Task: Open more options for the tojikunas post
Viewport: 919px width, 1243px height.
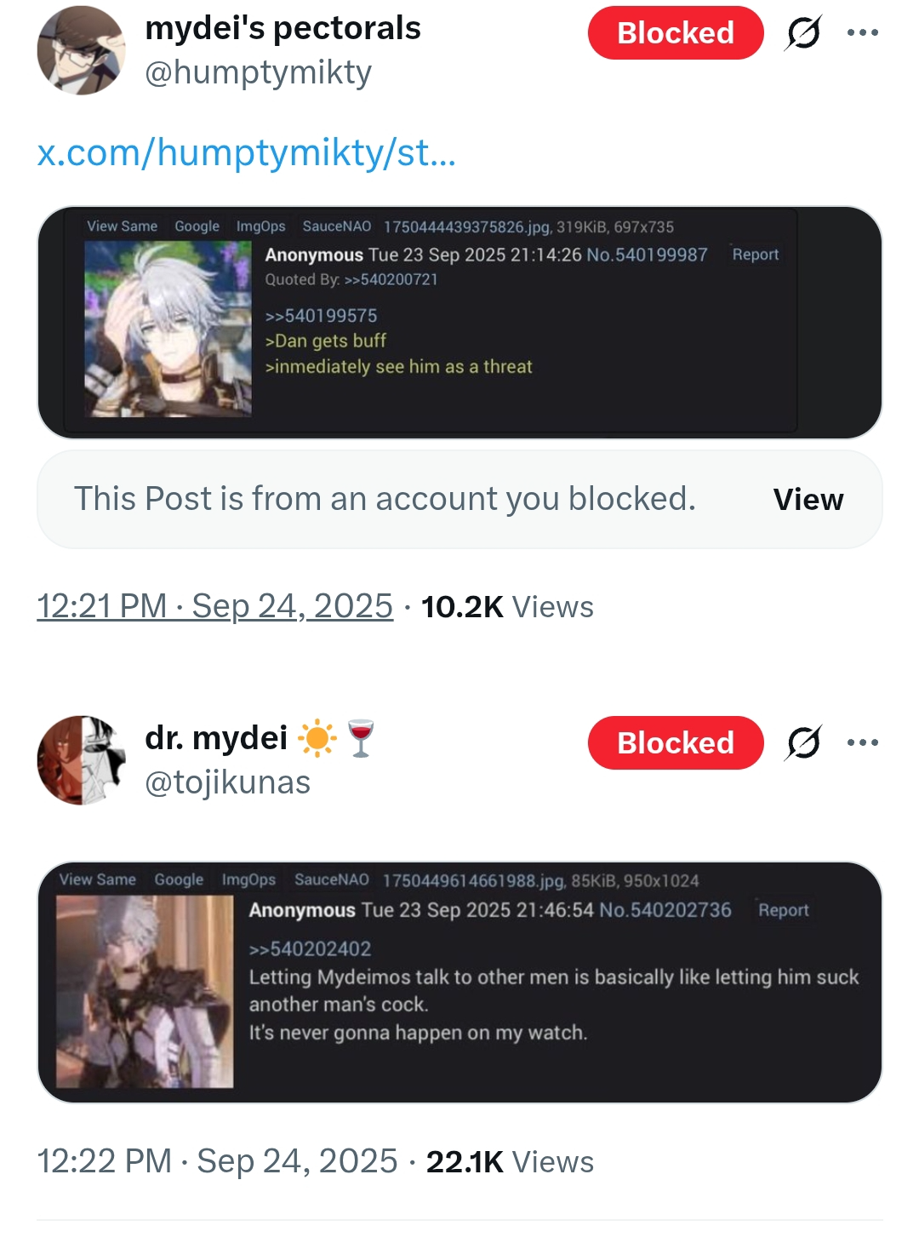Action: point(862,742)
